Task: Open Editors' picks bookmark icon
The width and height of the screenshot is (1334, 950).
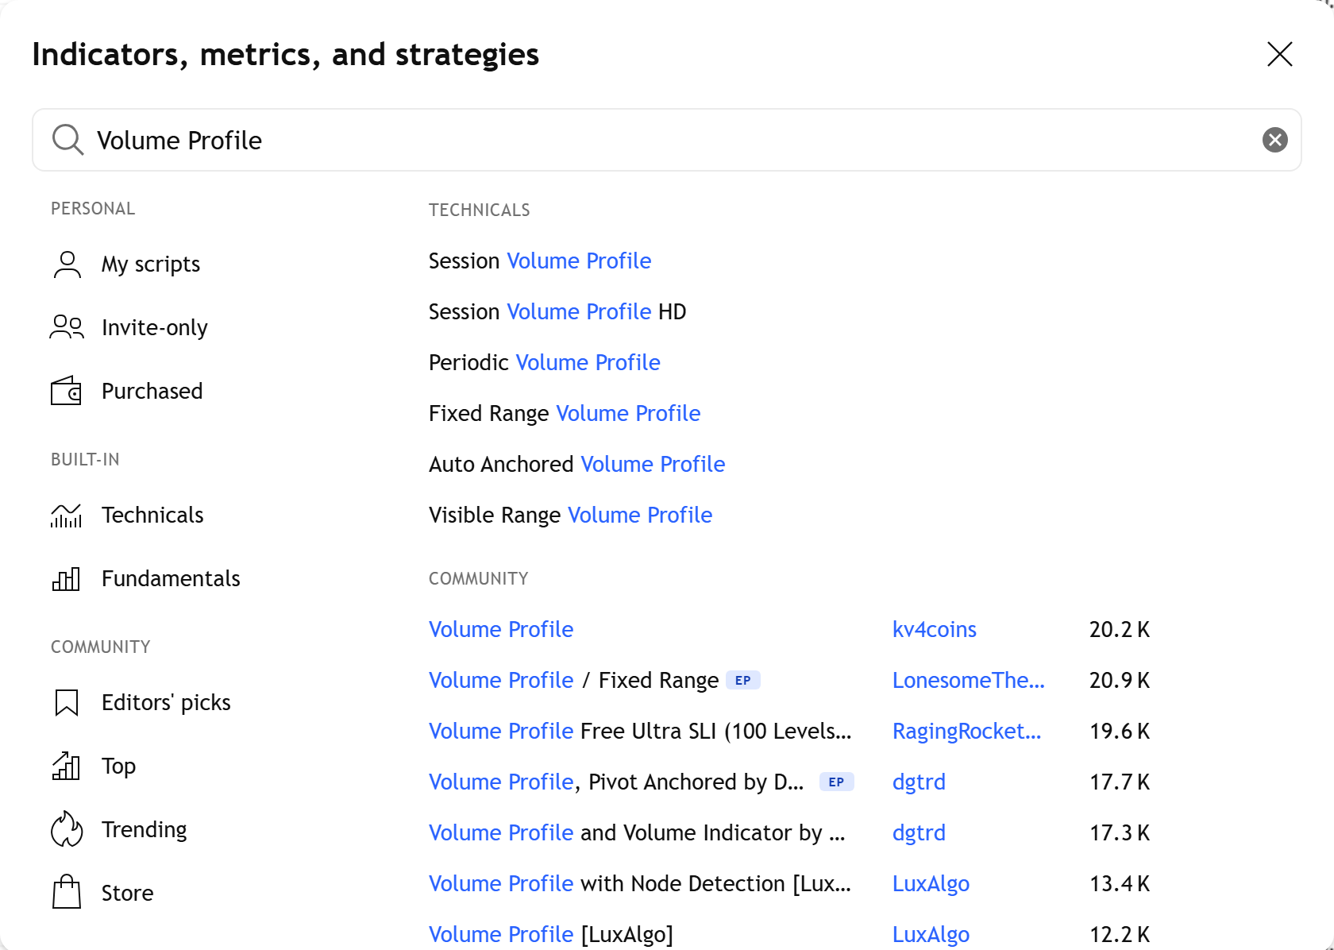Action: click(x=67, y=703)
